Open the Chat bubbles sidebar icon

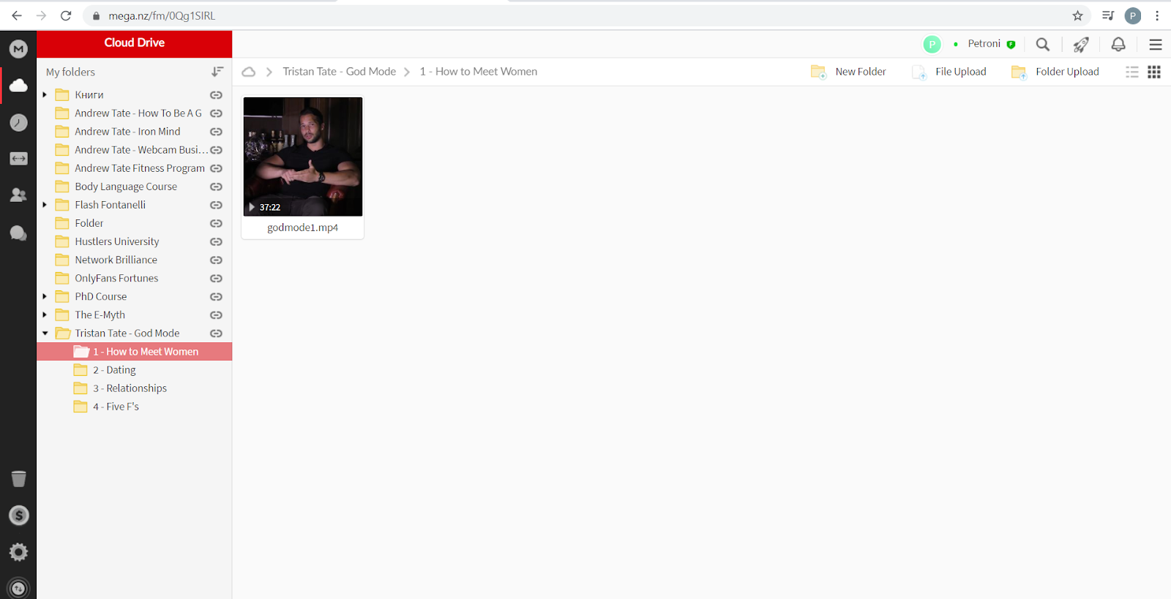18,233
